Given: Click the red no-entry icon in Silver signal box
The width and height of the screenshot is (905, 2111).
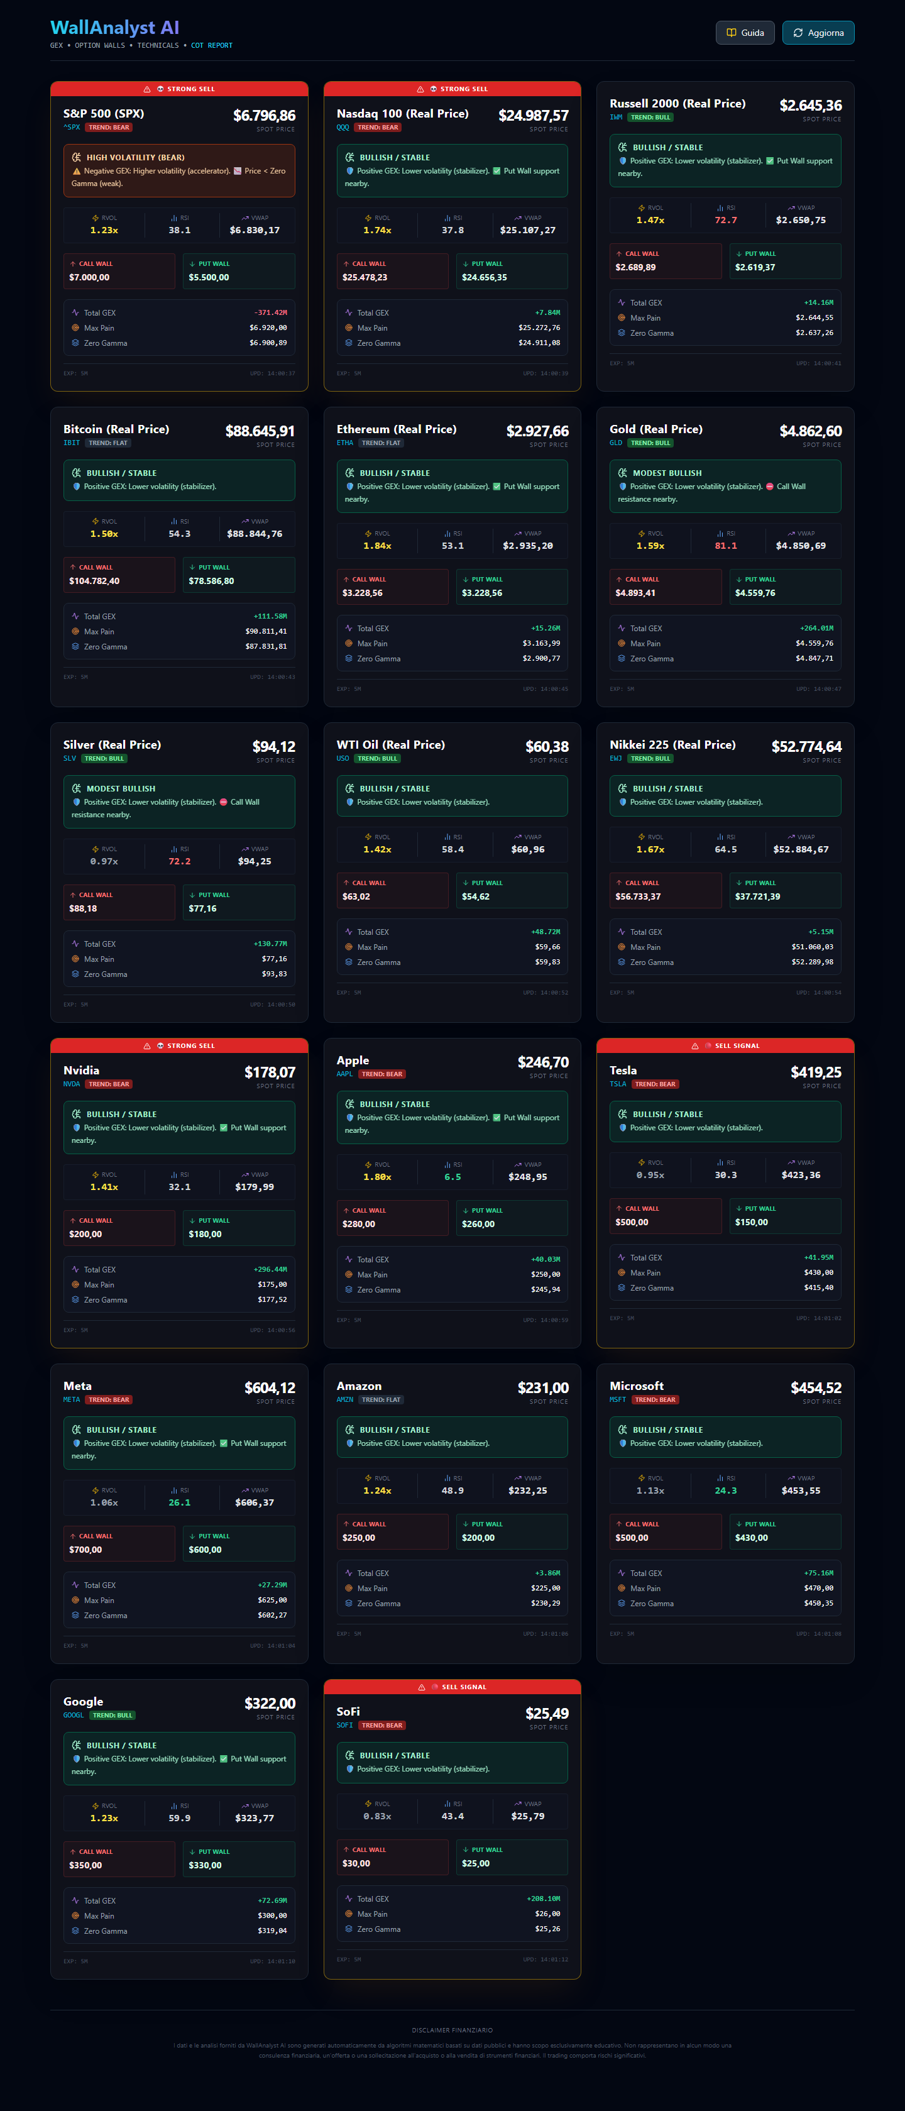Looking at the screenshot, I should coord(224,802).
